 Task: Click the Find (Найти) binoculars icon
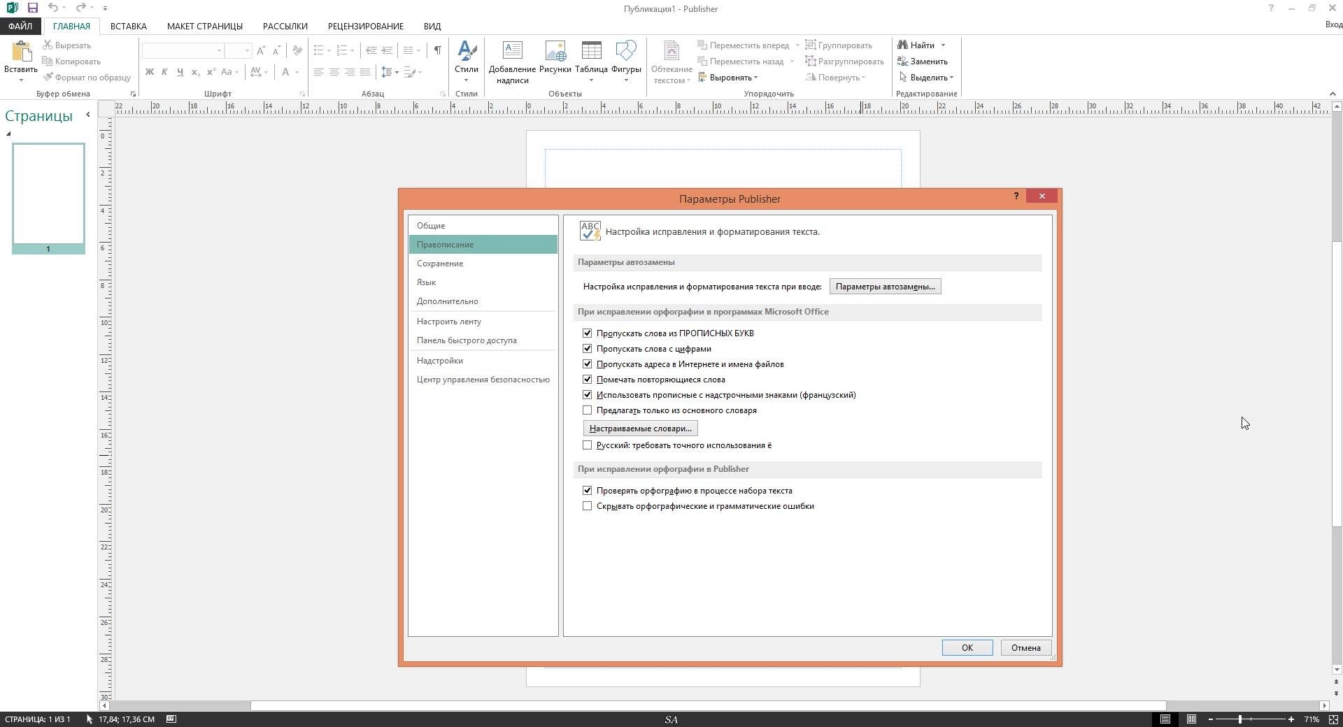pos(903,45)
